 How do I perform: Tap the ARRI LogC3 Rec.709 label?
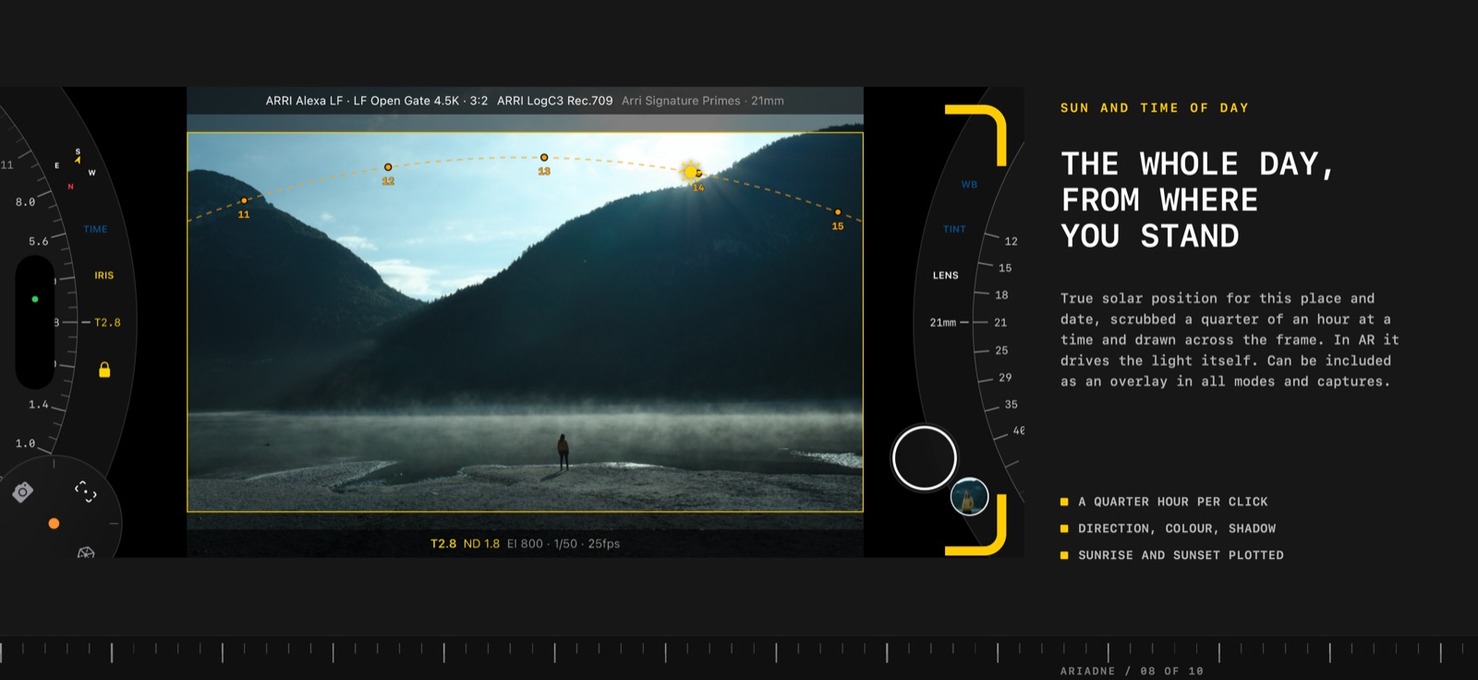(555, 101)
